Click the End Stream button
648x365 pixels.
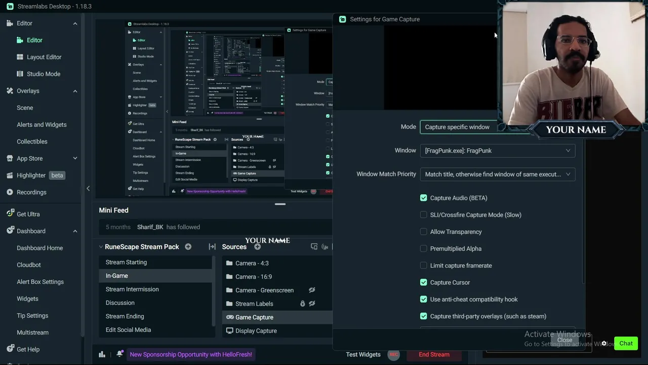pos(434,354)
